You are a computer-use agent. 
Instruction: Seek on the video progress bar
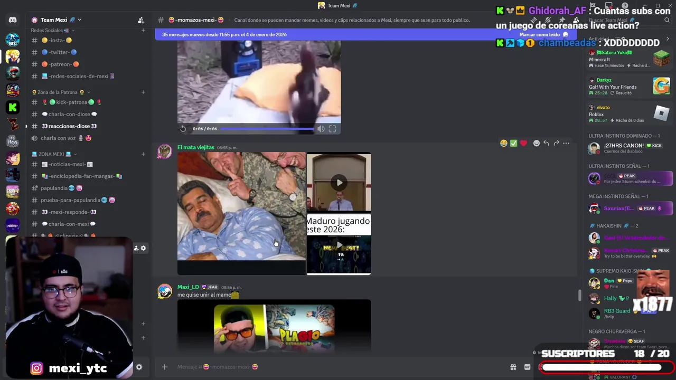[267, 129]
